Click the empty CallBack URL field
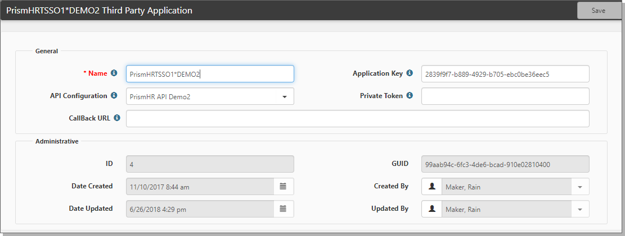This screenshot has height=236, width=625. pos(357,119)
